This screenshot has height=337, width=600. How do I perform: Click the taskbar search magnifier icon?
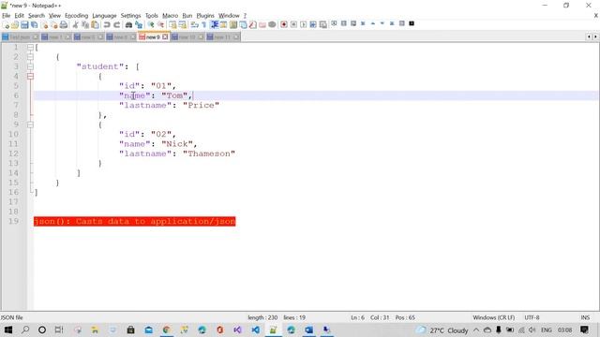(x=25, y=330)
